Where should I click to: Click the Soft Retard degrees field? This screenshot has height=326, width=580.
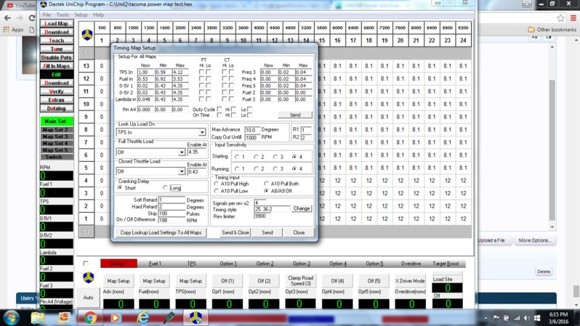(x=172, y=200)
